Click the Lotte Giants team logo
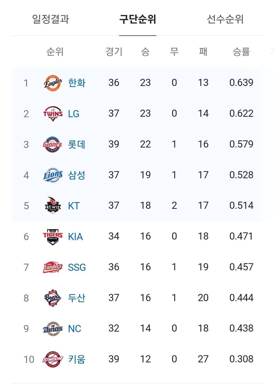Screen dimensions: 275x385 tap(53, 145)
